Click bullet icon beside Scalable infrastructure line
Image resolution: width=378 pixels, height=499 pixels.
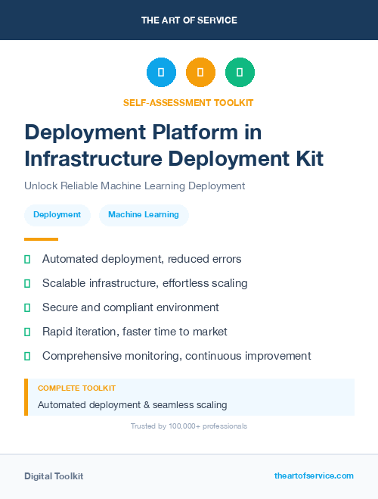click(x=27, y=283)
